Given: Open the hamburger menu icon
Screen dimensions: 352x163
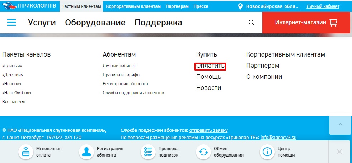Looking at the screenshot, I should (x=11, y=23).
